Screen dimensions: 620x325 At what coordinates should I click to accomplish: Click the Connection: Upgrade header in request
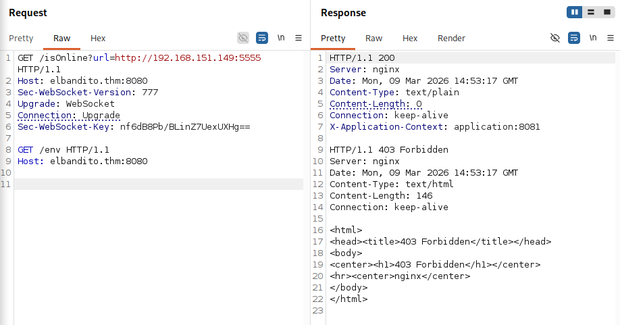69,115
